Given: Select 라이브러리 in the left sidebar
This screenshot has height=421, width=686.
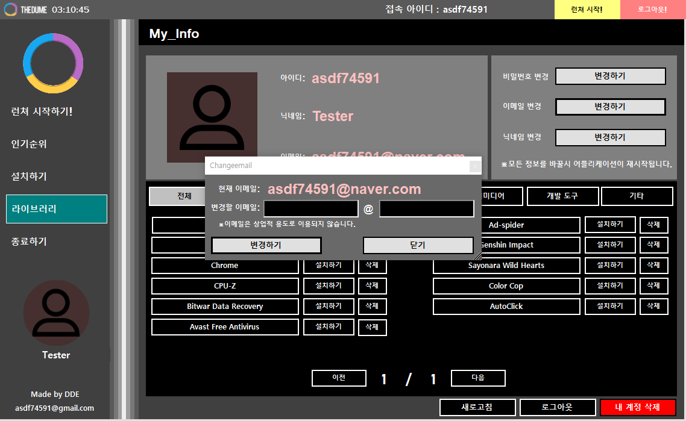Looking at the screenshot, I should tap(56, 208).
